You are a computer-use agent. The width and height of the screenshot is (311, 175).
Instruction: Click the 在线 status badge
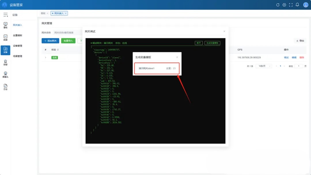point(54,58)
